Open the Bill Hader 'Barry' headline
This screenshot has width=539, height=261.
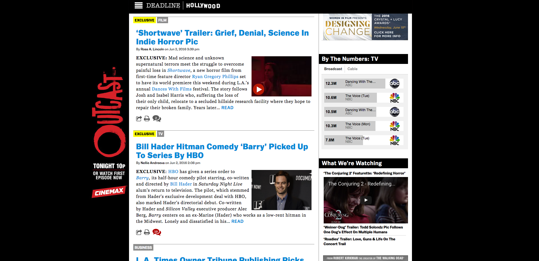[222, 151]
